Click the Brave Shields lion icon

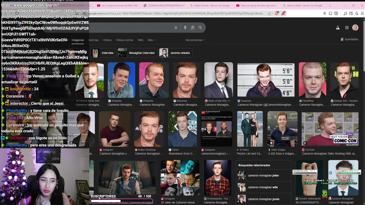(277, 13)
